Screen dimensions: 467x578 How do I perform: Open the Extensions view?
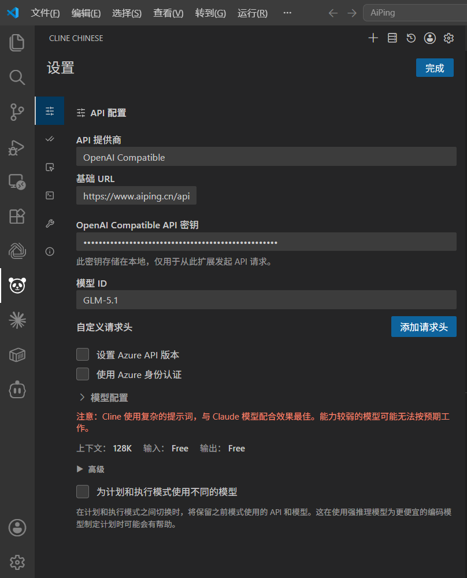[x=17, y=216]
